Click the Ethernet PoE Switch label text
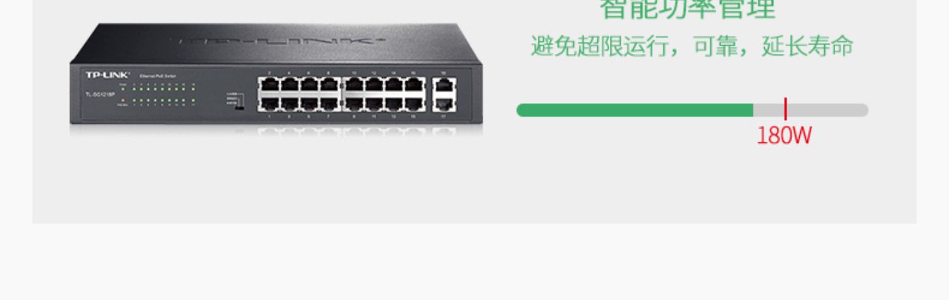Viewport: 949px width, 300px height. pos(158,76)
